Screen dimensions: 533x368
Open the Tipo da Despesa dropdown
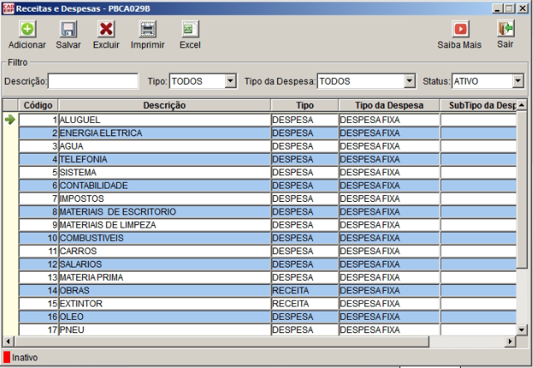(x=409, y=81)
